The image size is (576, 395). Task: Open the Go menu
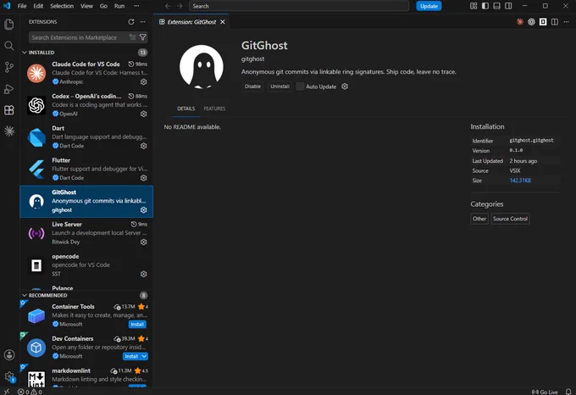[103, 6]
